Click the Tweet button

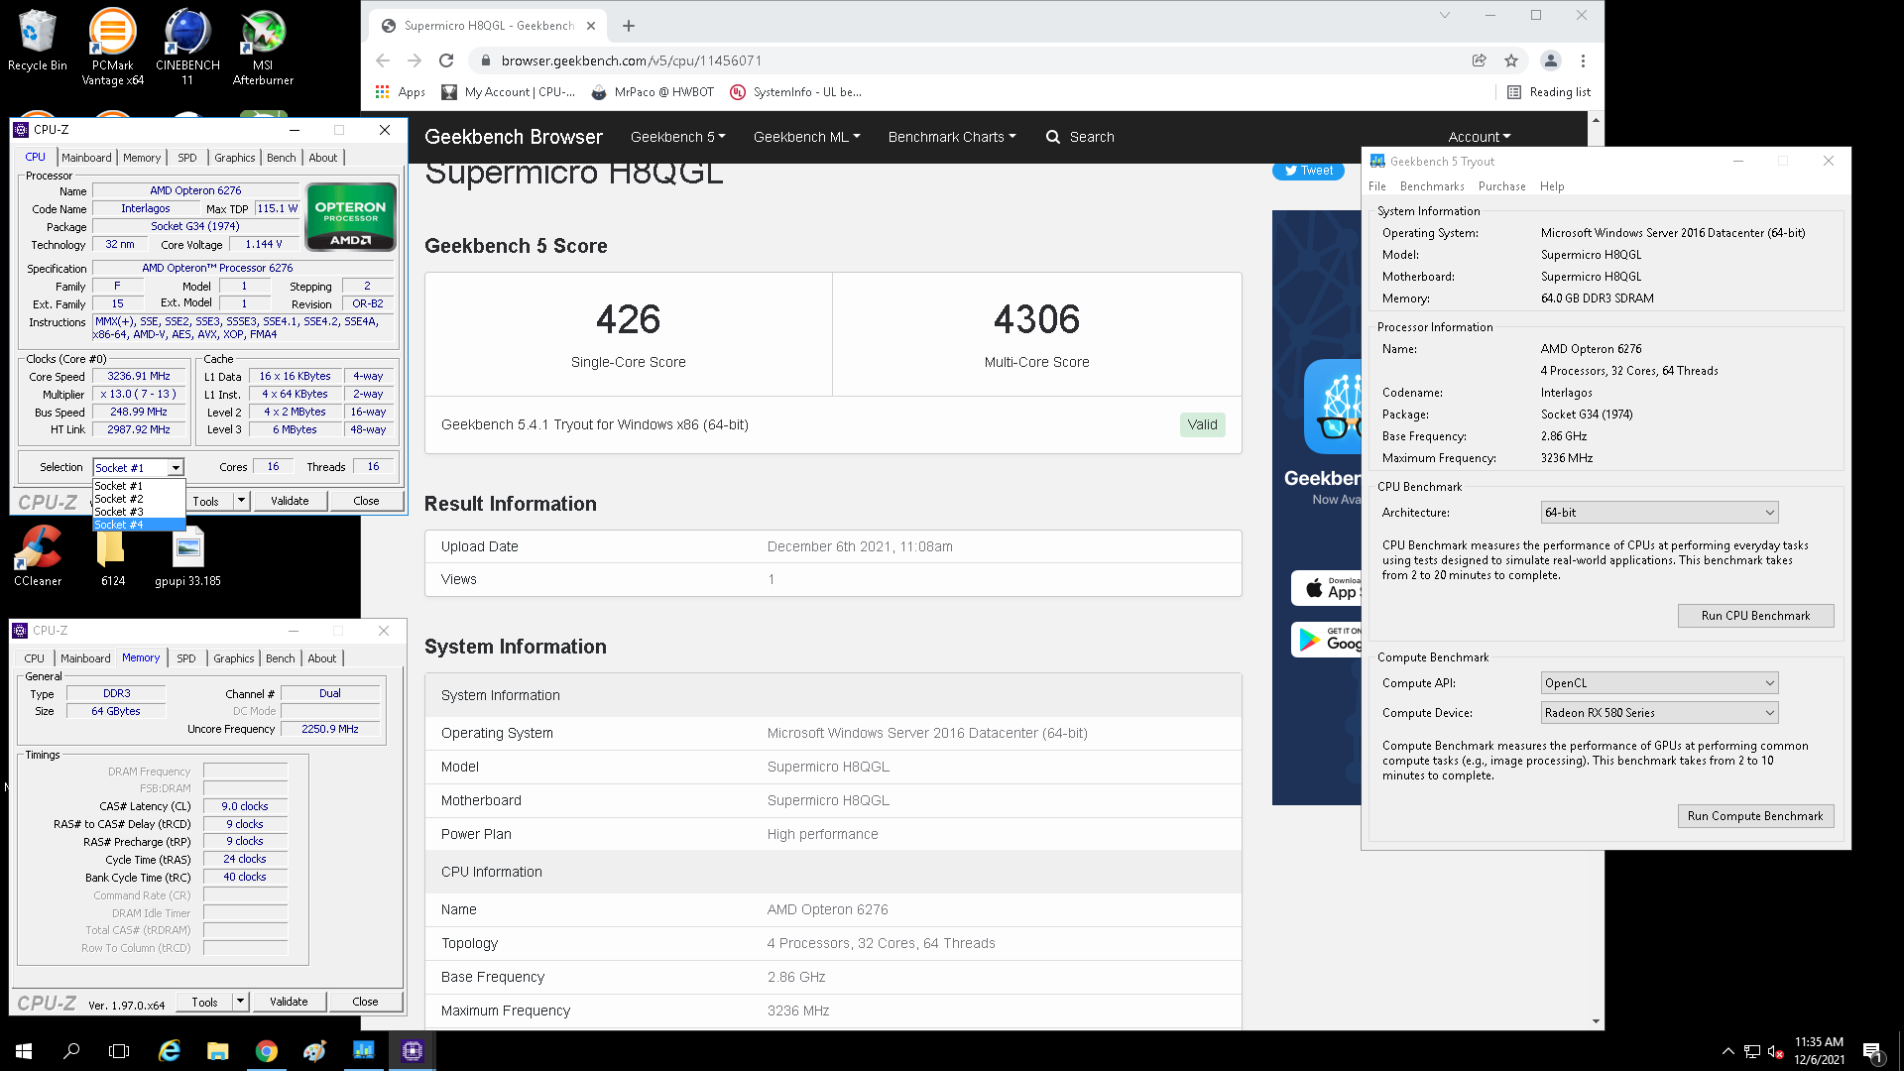1308,171
